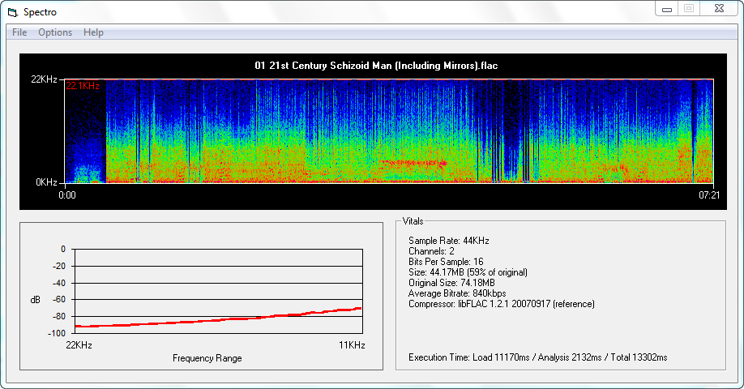Open the Options menu
The height and width of the screenshot is (389, 744).
coord(55,32)
